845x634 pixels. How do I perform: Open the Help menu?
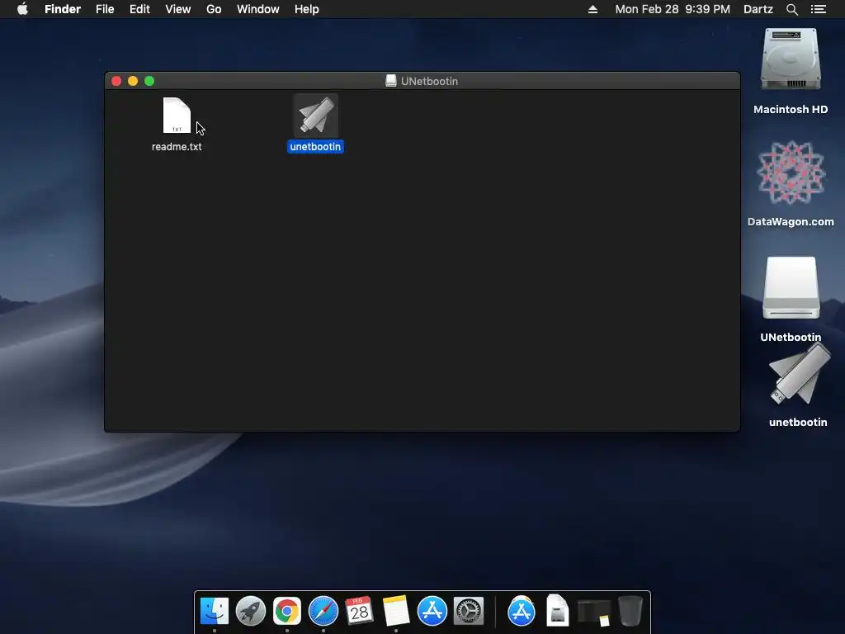[307, 9]
